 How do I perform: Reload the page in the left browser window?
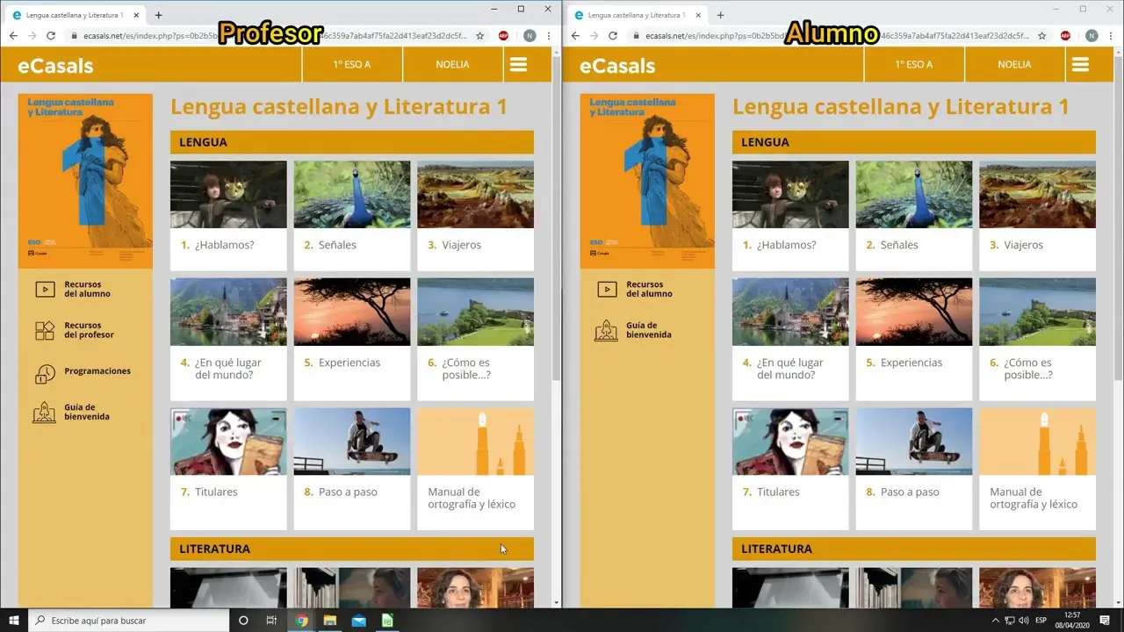(x=51, y=36)
